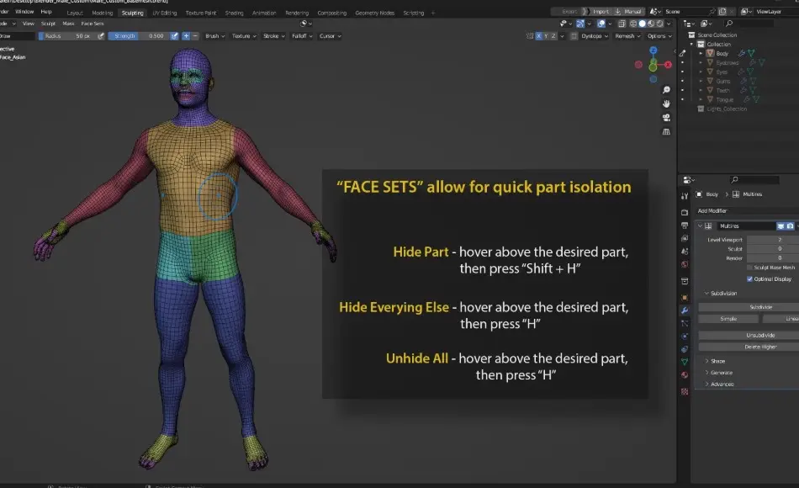Click the eyedropper icon beside the Outliner
Screen dimensions: 799x488
click(683, 54)
